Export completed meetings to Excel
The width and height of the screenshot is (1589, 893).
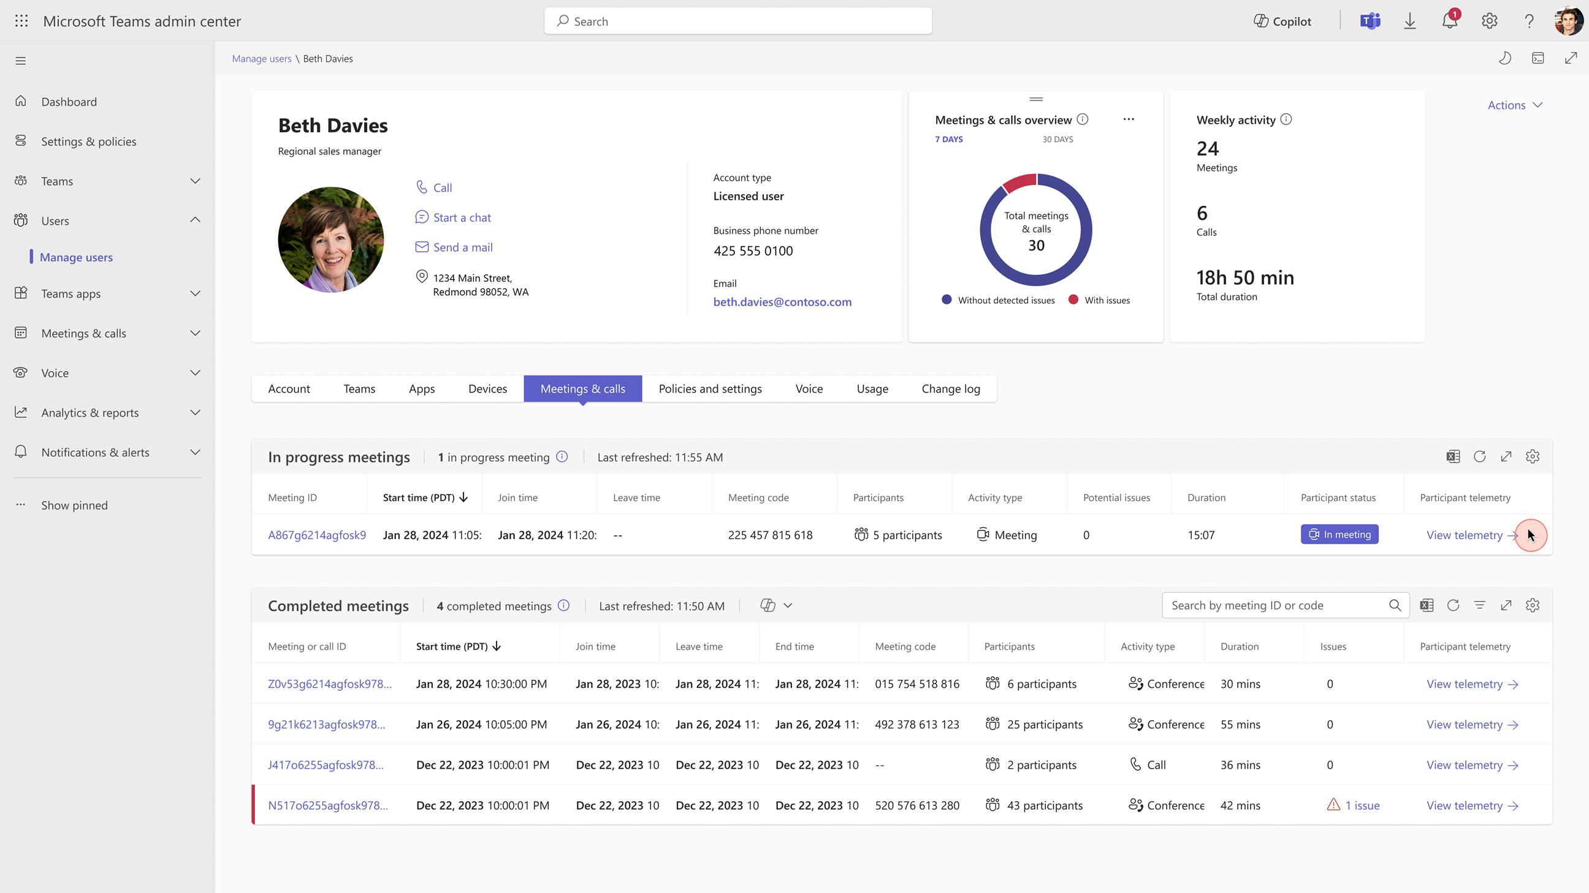tap(1426, 605)
